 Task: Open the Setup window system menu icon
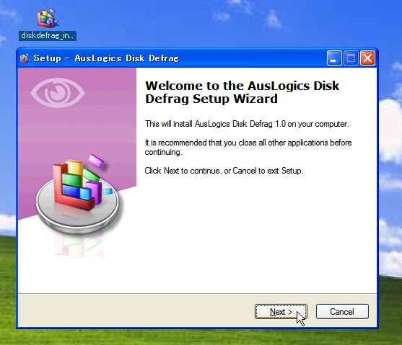(25, 58)
